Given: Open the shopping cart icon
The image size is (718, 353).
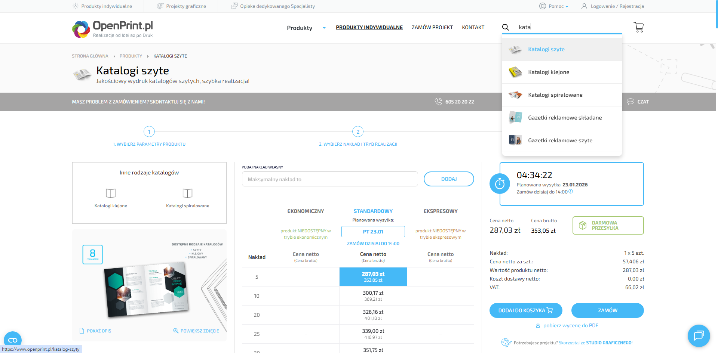Looking at the screenshot, I should 638,27.
